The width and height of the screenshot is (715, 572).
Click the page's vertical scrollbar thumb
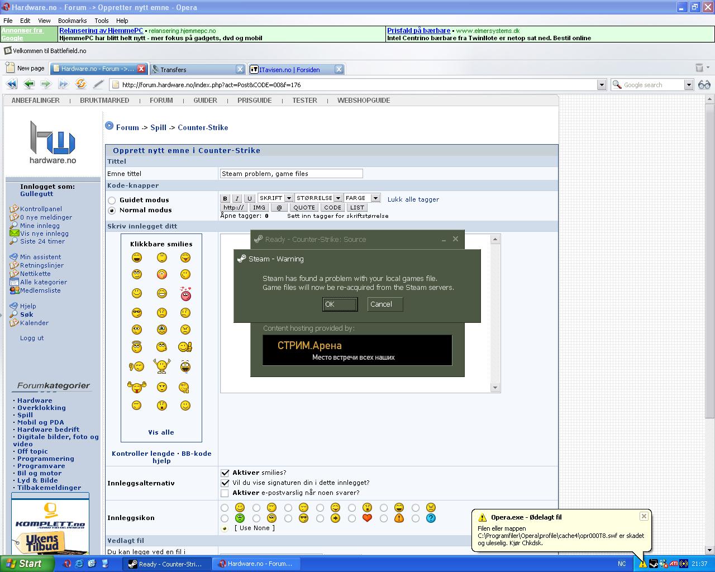[x=710, y=261]
